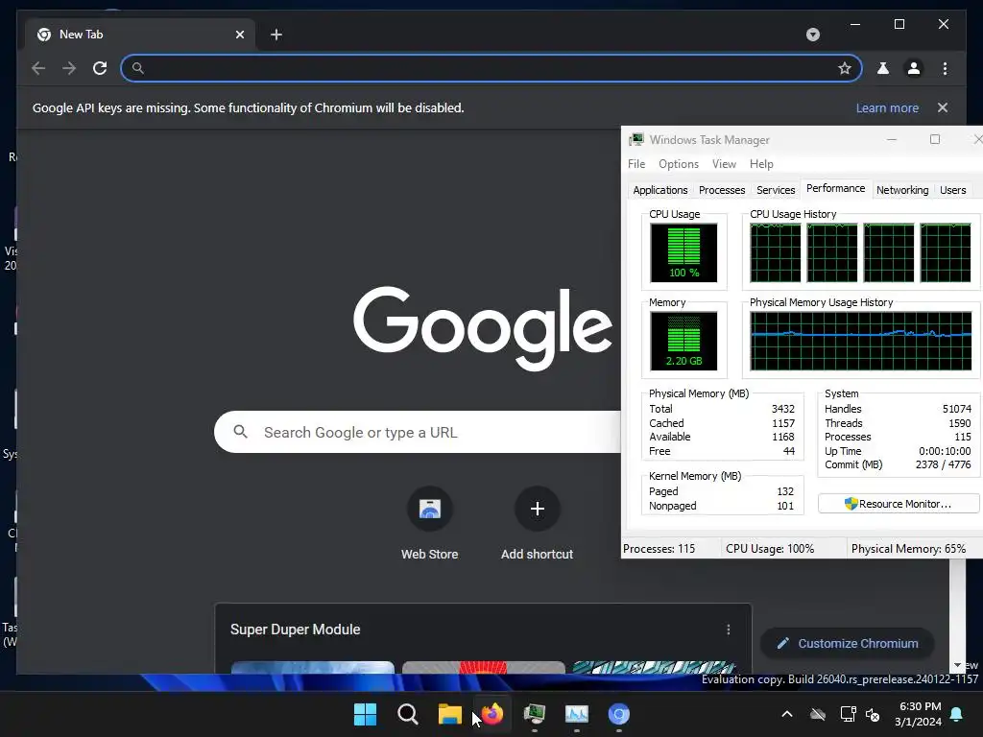Open File Explorer from taskbar
Viewport: 983px width, 737px height.
[449, 714]
